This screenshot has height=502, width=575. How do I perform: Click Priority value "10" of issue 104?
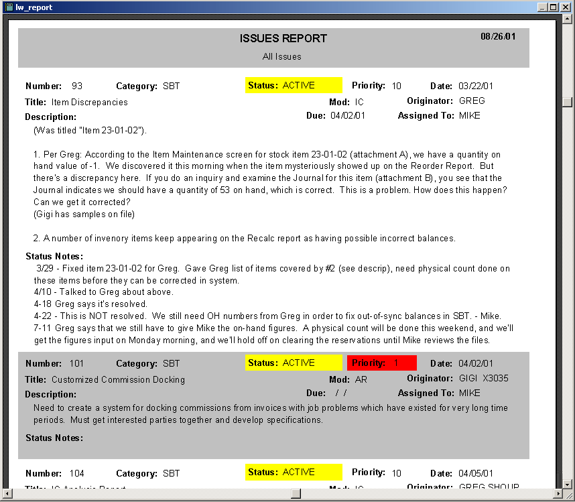click(x=397, y=473)
